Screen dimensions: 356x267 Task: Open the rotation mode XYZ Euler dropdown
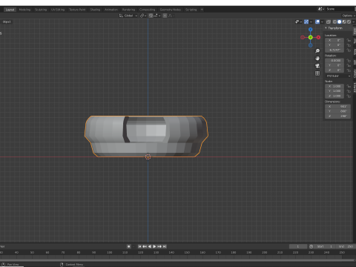338,76
